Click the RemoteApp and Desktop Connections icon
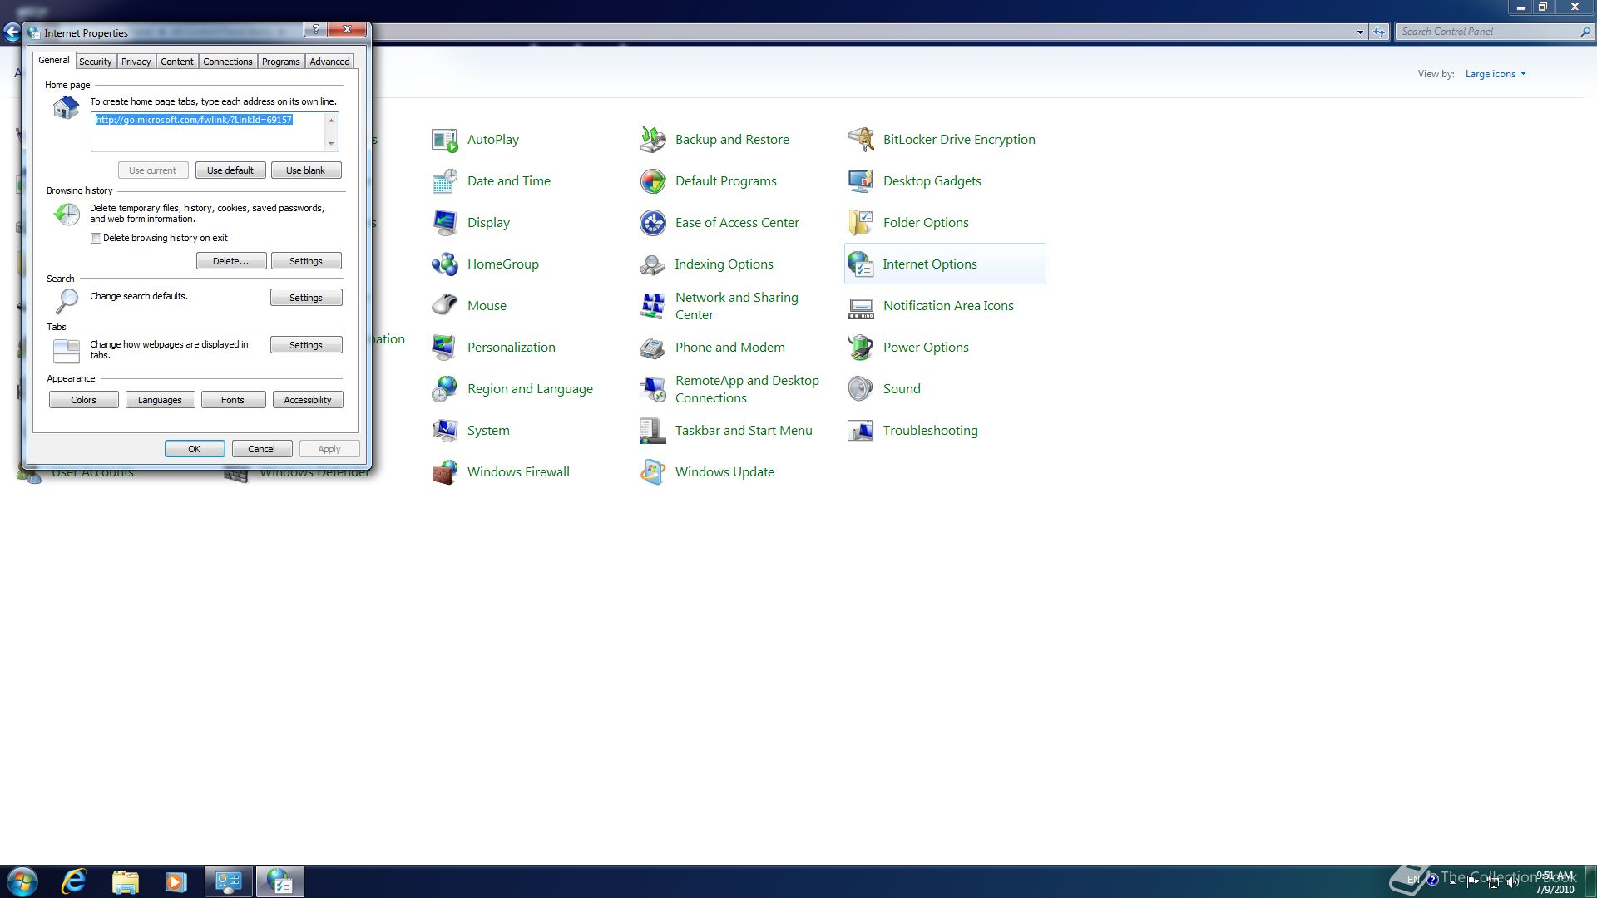1597x898 pixels. point(653,389)
